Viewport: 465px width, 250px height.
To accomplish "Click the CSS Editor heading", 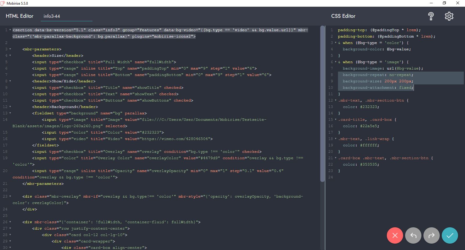I will [343, 16].
